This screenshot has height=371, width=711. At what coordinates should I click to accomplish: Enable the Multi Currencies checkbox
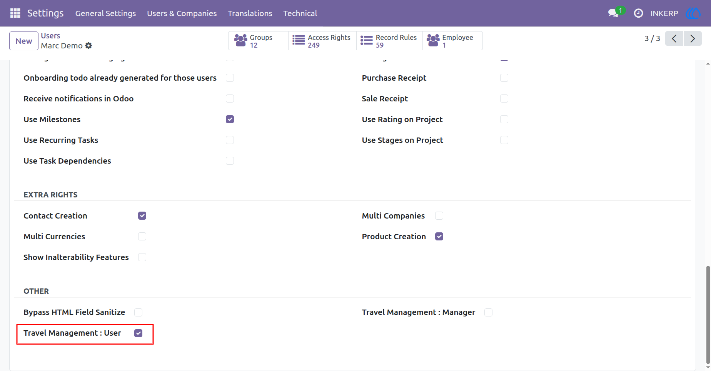(142, 237)
